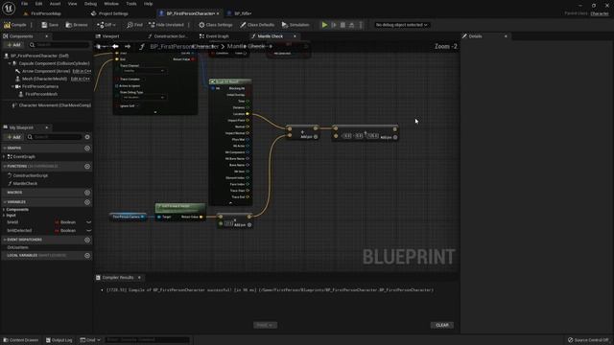
Task: Expand the Input variable category
Action: pos(4,216)
